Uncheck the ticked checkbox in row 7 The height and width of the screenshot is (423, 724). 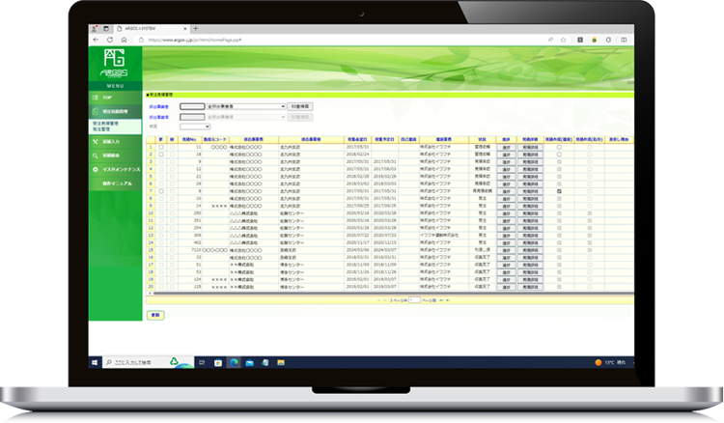click(560, 191)
